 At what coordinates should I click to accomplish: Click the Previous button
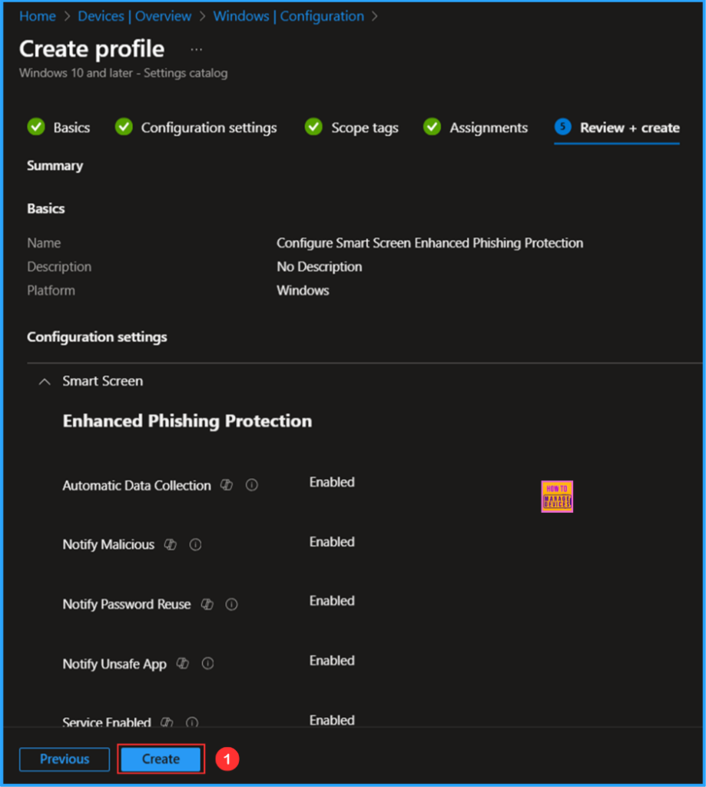(x=65, y=759)
